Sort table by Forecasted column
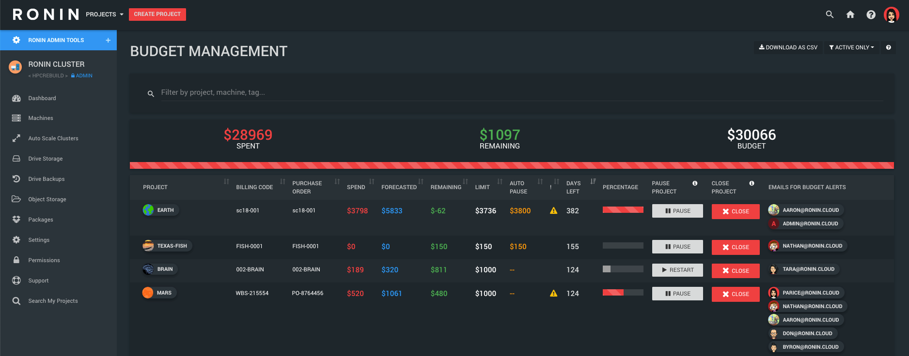Screen dimensions: 909x356 click(x=421, y=182)
